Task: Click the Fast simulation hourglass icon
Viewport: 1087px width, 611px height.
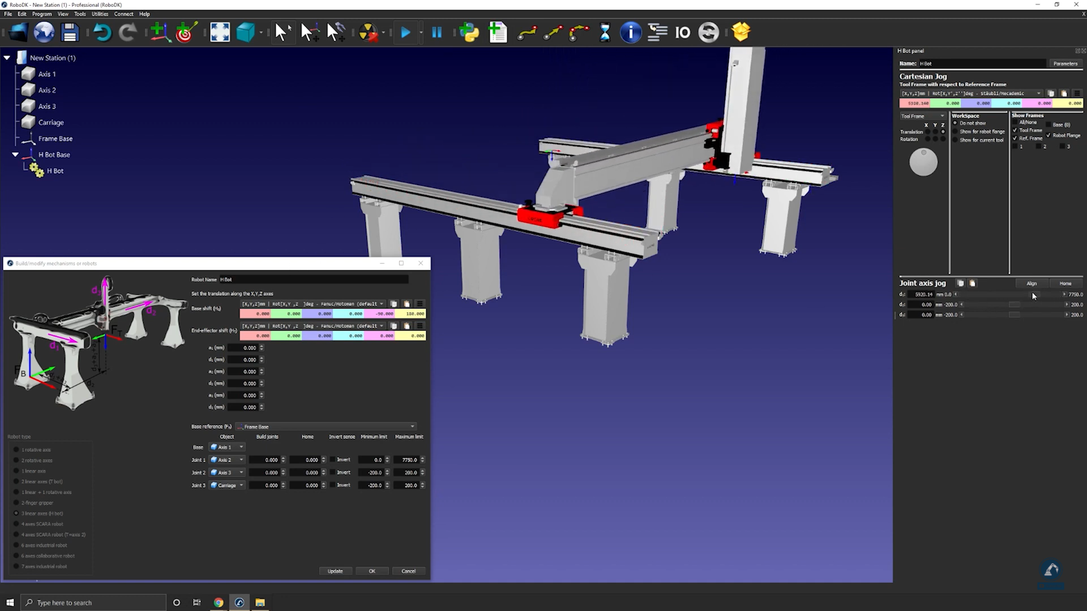Action: point(605,33)
